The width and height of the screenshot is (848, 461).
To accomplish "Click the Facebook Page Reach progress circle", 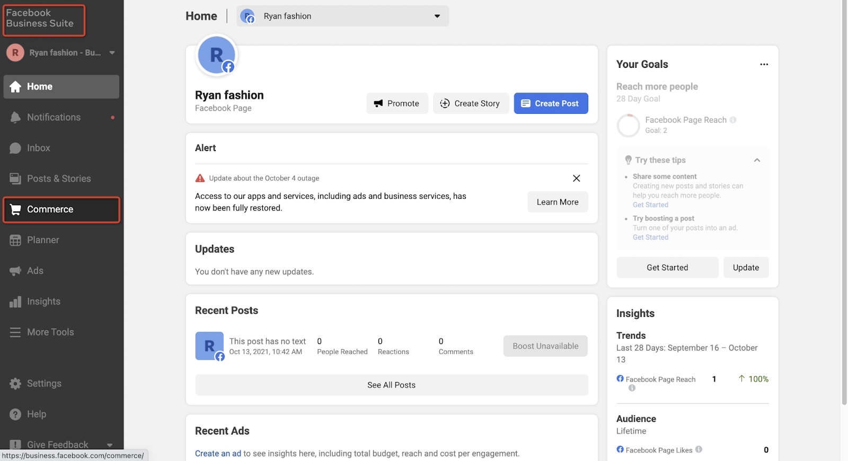I will coord(629,126).
